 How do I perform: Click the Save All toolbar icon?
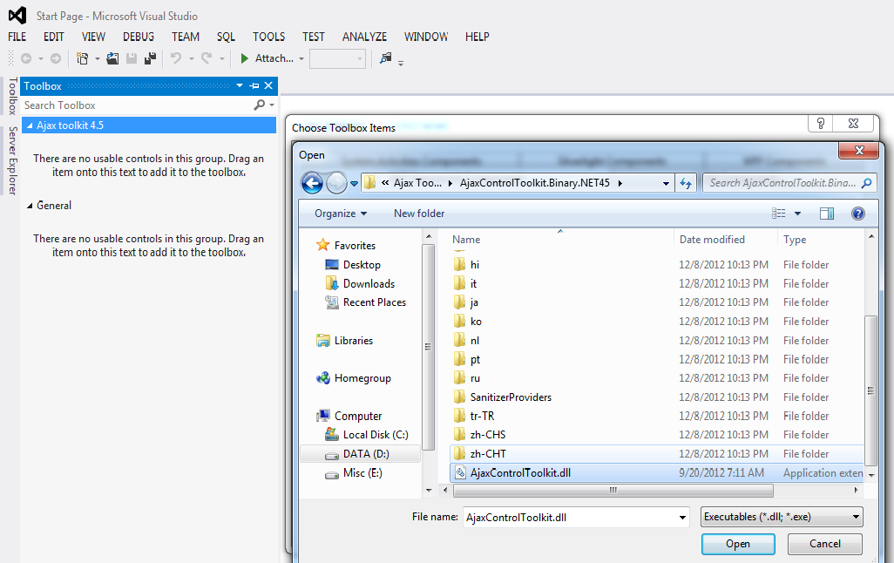pos(151,58)
